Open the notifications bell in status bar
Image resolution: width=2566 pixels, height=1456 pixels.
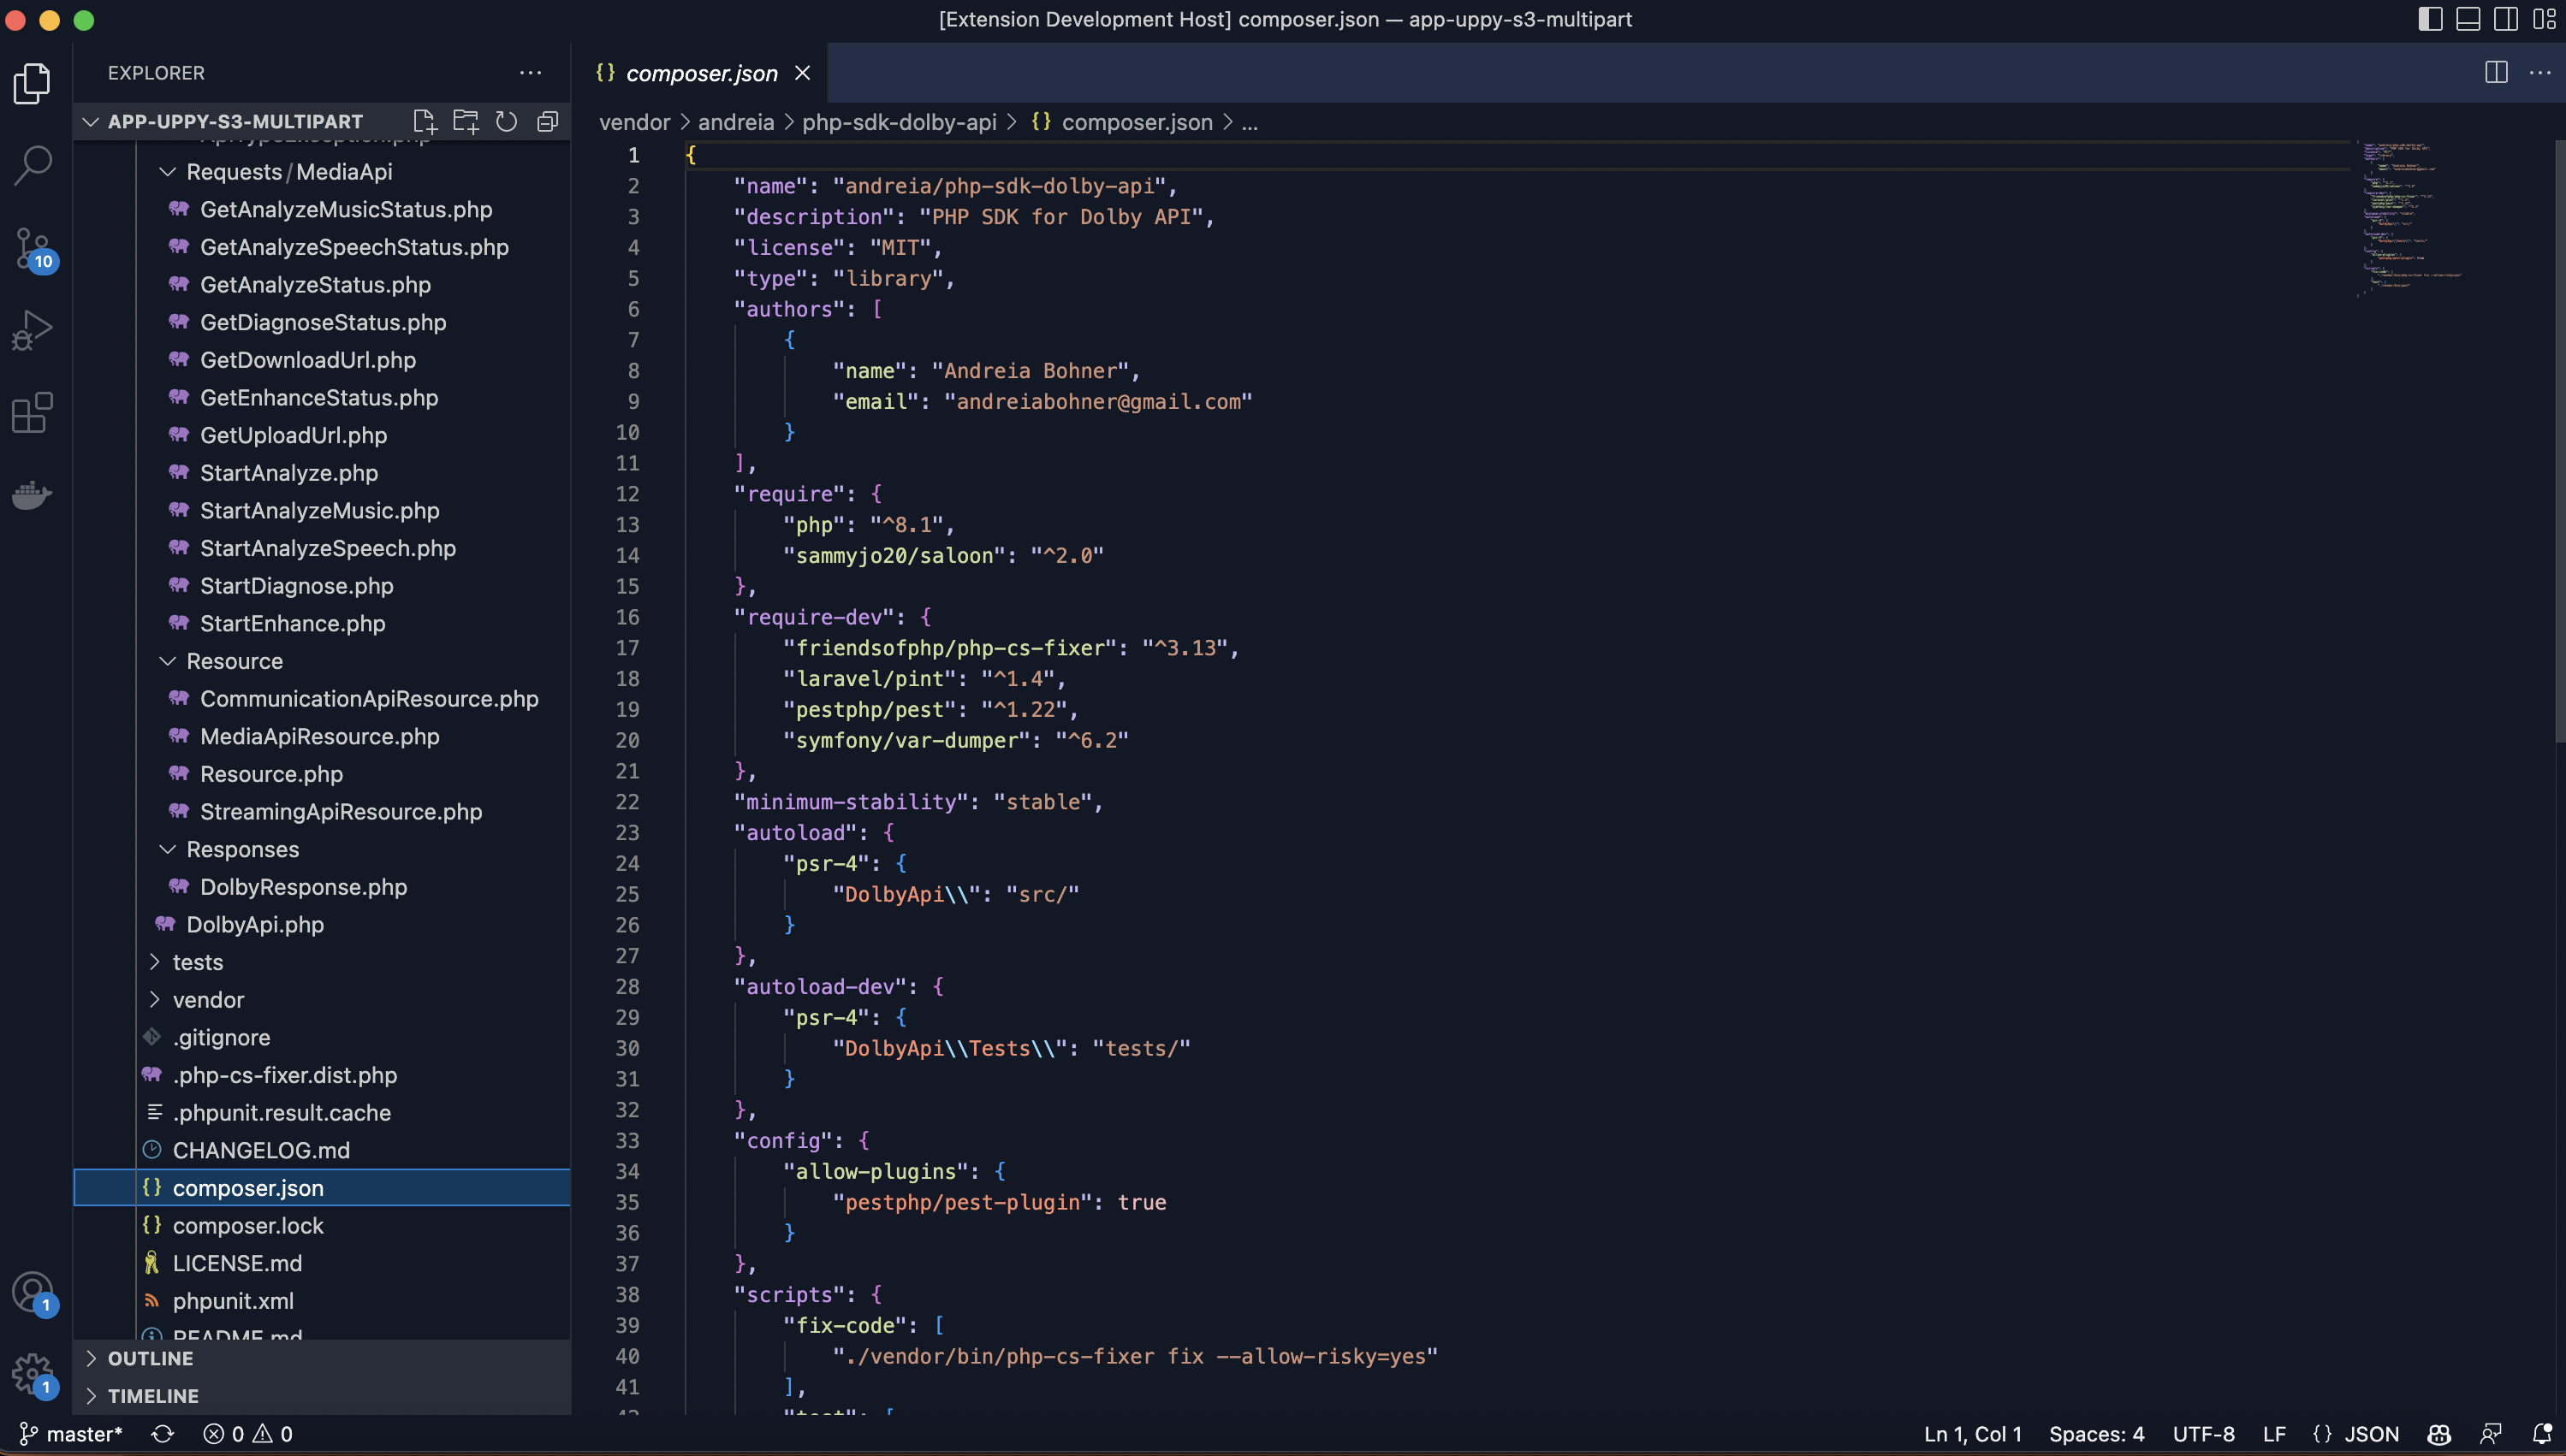2542,1434
